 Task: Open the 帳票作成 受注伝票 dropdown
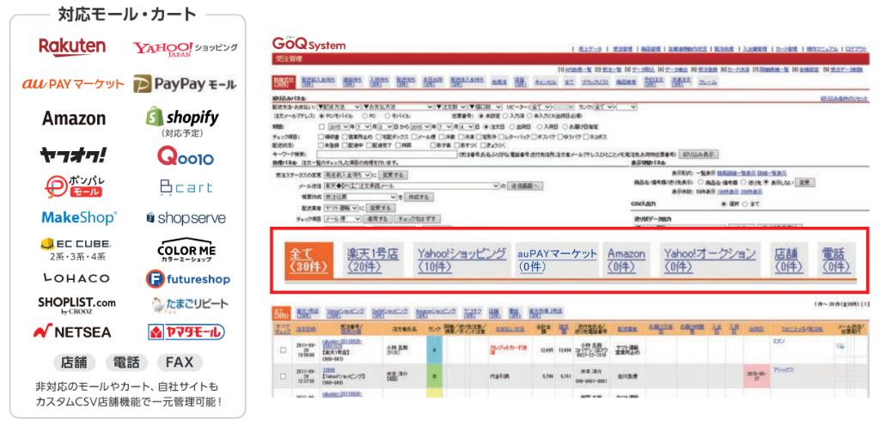tap(361, 198)
